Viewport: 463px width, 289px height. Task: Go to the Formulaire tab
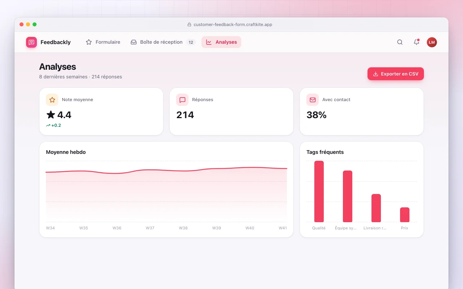click(x=103, y=42)
